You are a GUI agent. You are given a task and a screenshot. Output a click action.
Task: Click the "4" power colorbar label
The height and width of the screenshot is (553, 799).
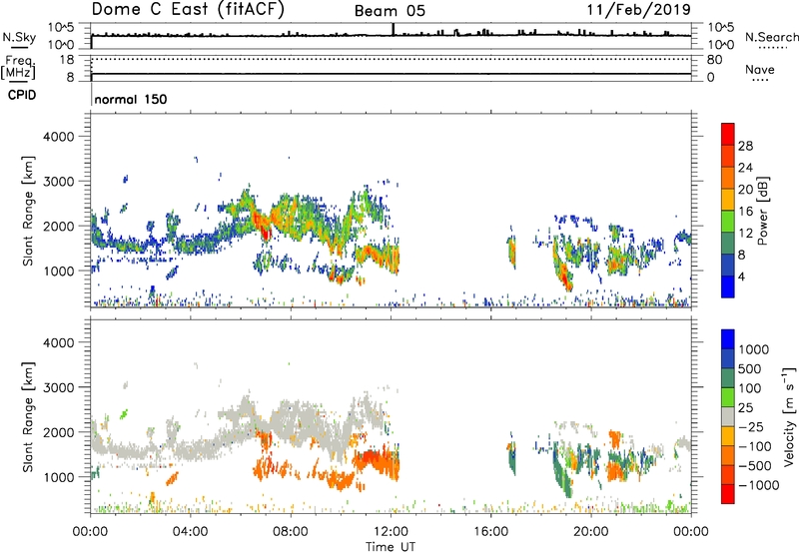point(741,276)
